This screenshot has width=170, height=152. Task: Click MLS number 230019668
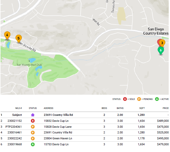tap(15, 144)
